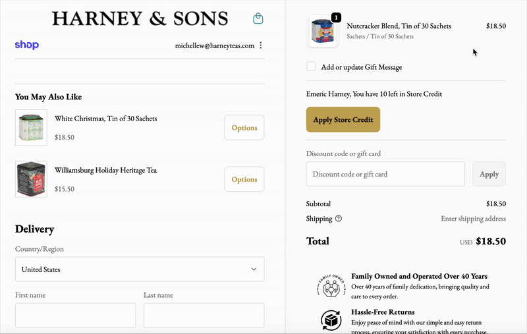
Task: Click the Discount code or gift card field
Action: click(385, 175)
